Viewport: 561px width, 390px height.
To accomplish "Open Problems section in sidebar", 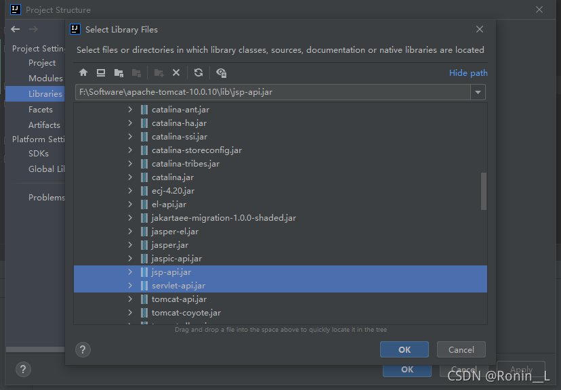I will [x=47, y=198].
